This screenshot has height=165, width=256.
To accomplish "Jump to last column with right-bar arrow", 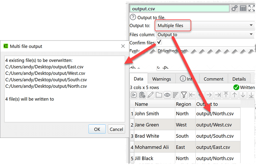I will pyautogui.click(x=218, y=95).
